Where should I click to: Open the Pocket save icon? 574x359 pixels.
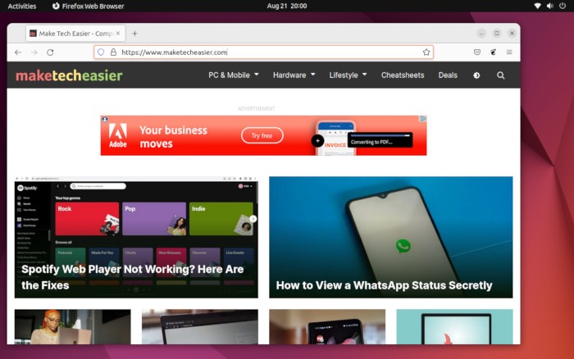(x=477, y=52)
